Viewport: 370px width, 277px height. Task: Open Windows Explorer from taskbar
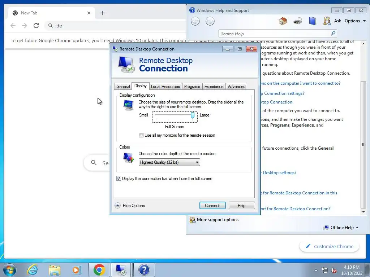55,270
